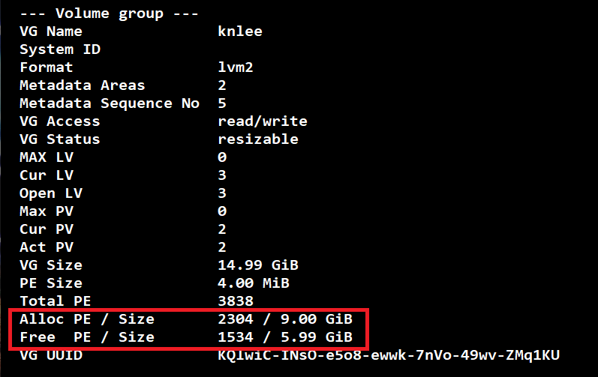Click the Total PE value 3838
598x377 pixels.
pyautogui.click(x=236, y=301)
